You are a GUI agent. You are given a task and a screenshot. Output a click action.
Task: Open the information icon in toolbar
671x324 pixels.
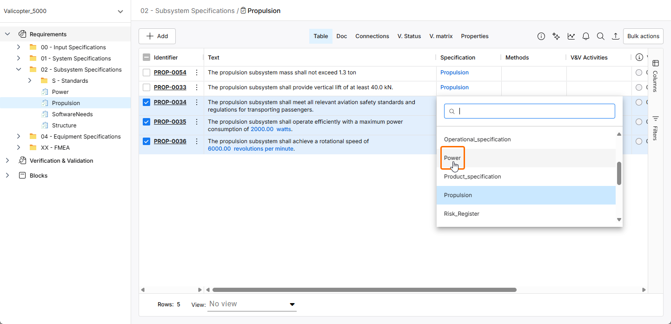click(x=541, y=36)
